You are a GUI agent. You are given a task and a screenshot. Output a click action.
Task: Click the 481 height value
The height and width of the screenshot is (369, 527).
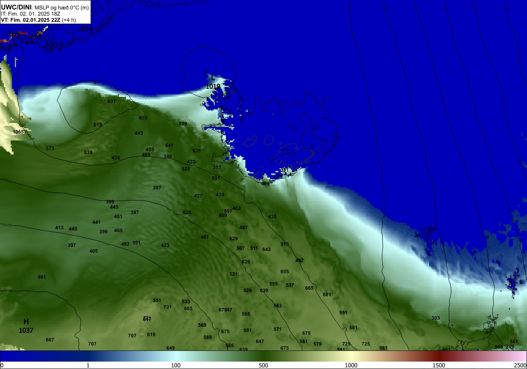click(446, 350)
